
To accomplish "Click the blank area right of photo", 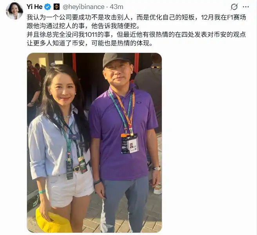I will click(x=208, y=143).
